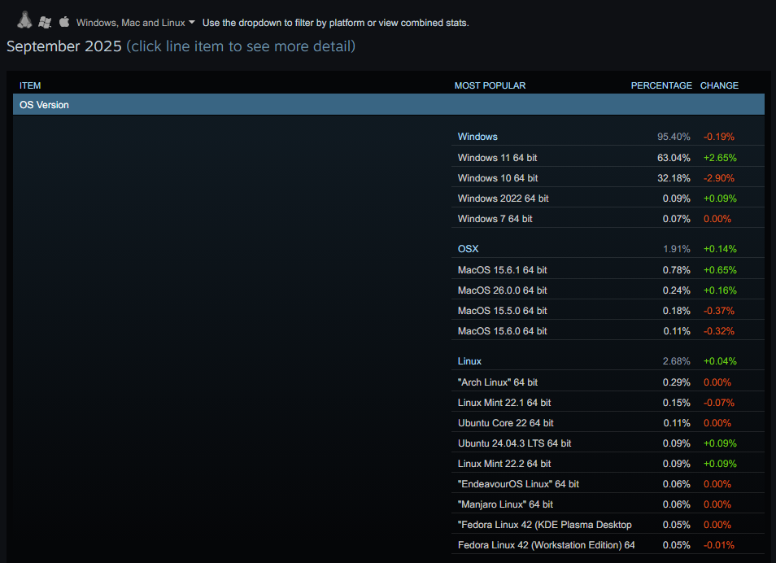776x563 pixels.
Task: Click the 32.18% percentage value
Action: click(674, 177)
